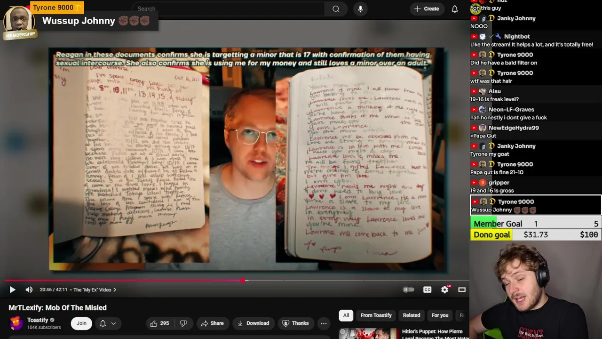The height and width of the screenshot is (339, 602).
Task: Click the highlighted "Wussup Johnny" chat message
Action: point(536,206)
